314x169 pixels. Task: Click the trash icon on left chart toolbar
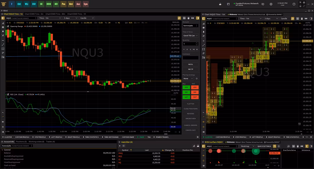pos(3,127)
